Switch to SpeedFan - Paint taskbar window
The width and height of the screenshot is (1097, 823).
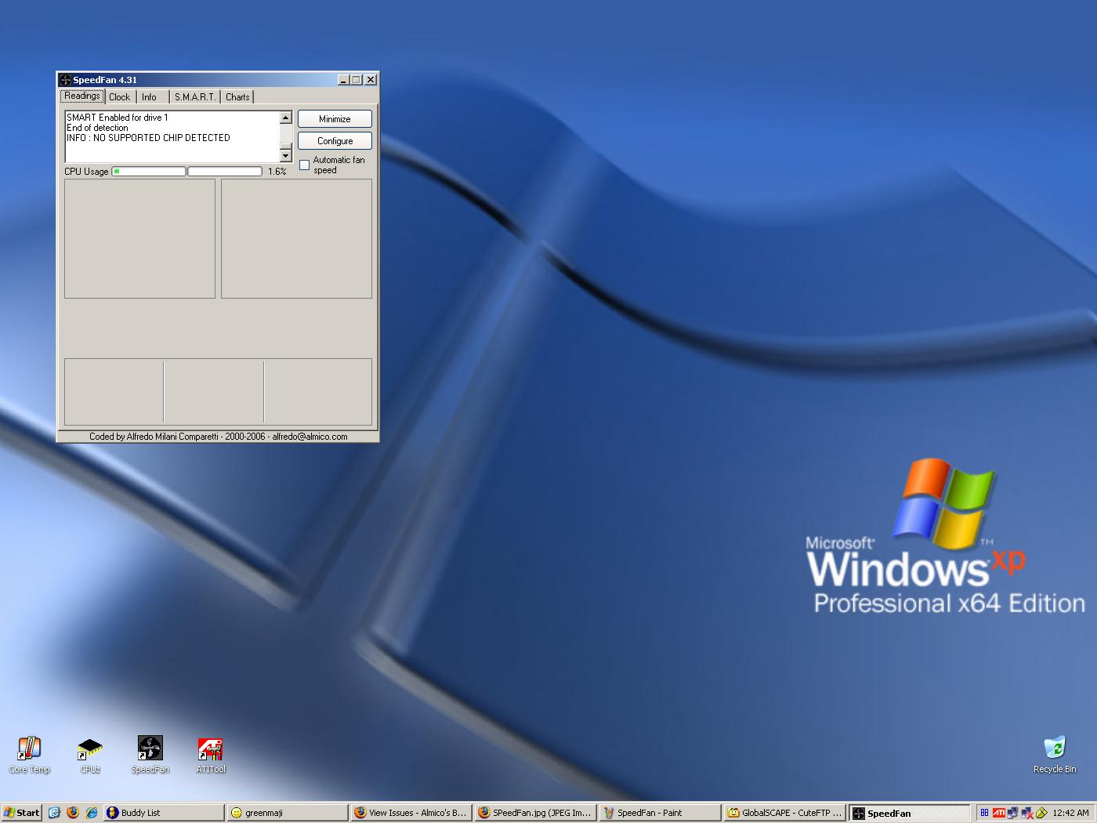(x=660, y=813)
